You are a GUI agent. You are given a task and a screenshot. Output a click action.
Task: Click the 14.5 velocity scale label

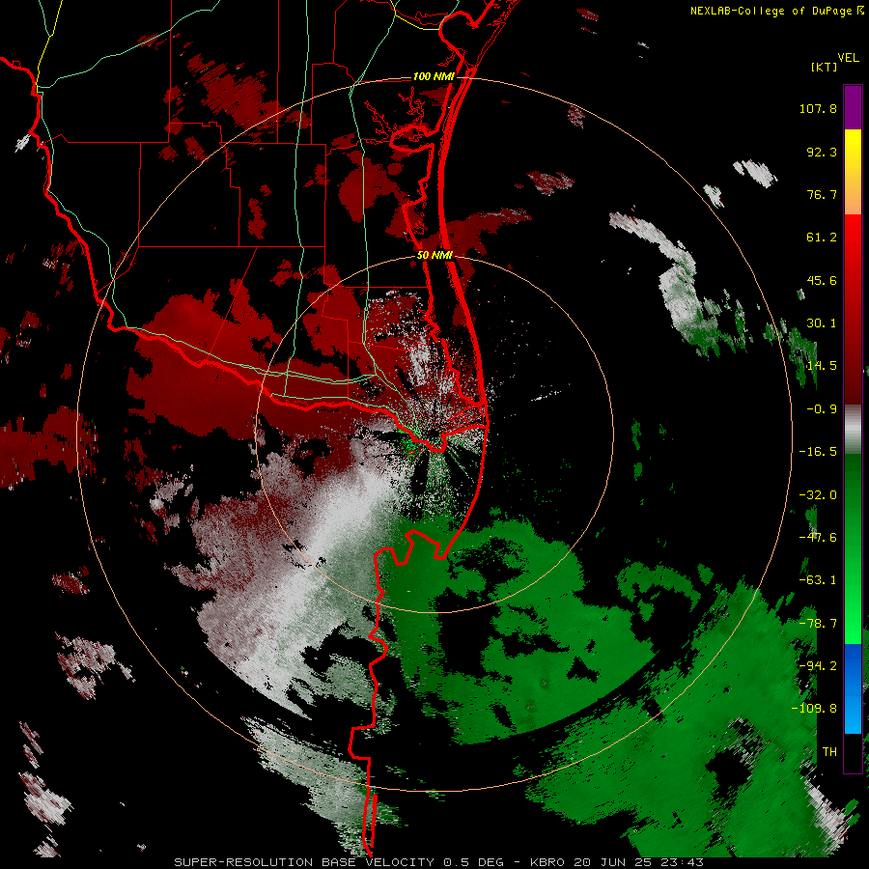click(x=822, y=366)
